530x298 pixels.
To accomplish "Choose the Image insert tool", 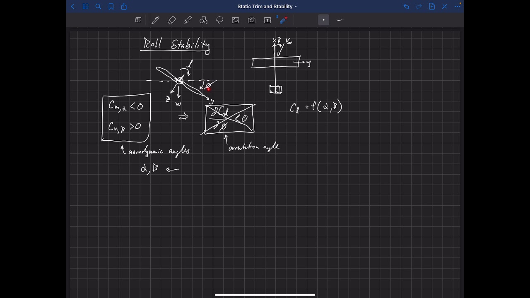I will [236, 20].
